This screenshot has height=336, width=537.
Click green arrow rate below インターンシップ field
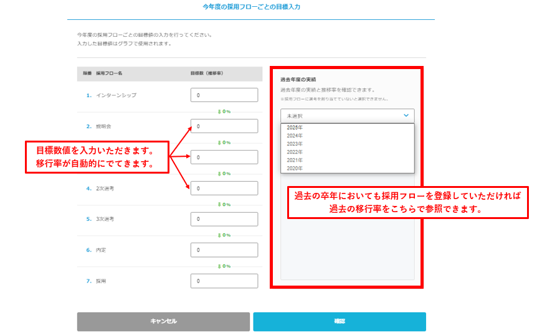coord(224,111)
